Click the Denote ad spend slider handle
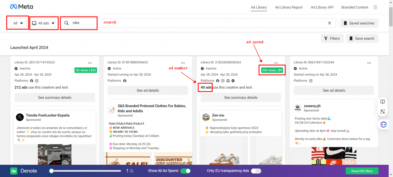The height and width of the screenshot is (177, 393). (x=51, y=171)
